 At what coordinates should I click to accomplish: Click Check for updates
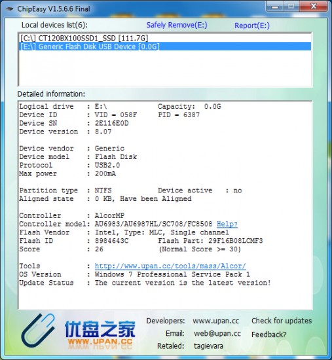[282, 321]
